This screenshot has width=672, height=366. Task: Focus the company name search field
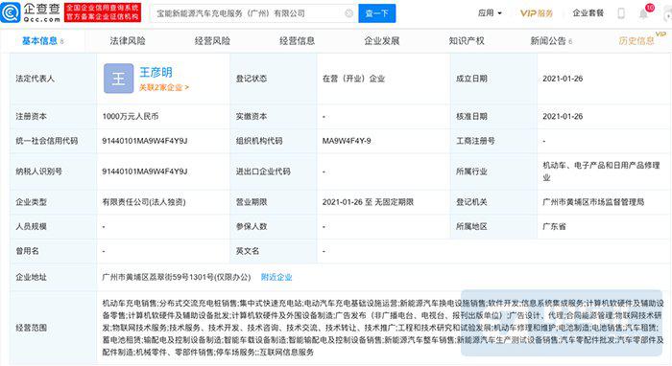(252, 13)
